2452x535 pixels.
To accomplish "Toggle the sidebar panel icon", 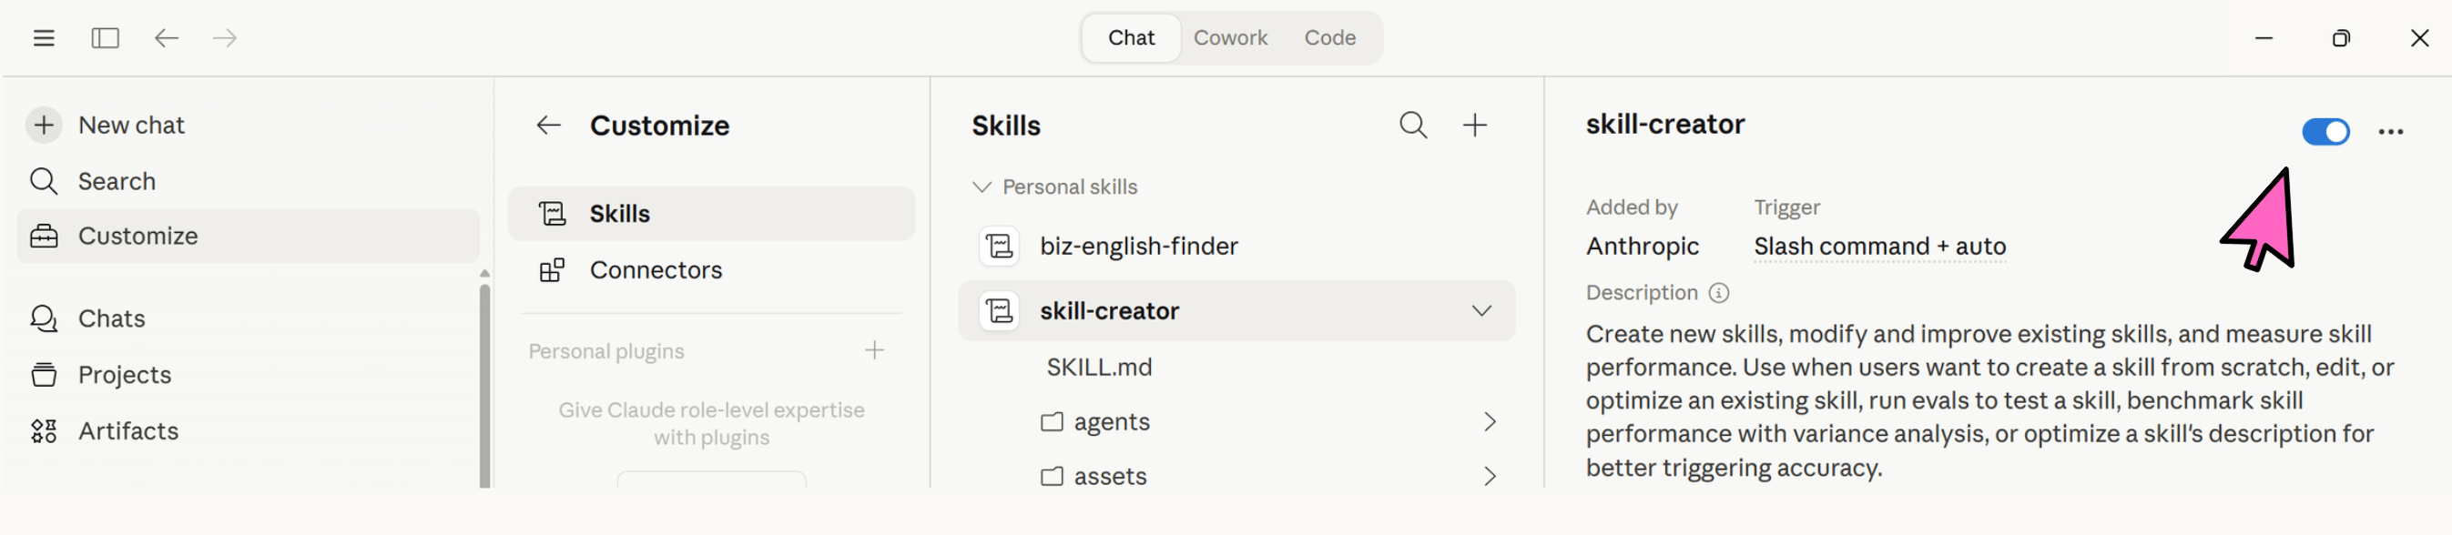I will [105, 38].
